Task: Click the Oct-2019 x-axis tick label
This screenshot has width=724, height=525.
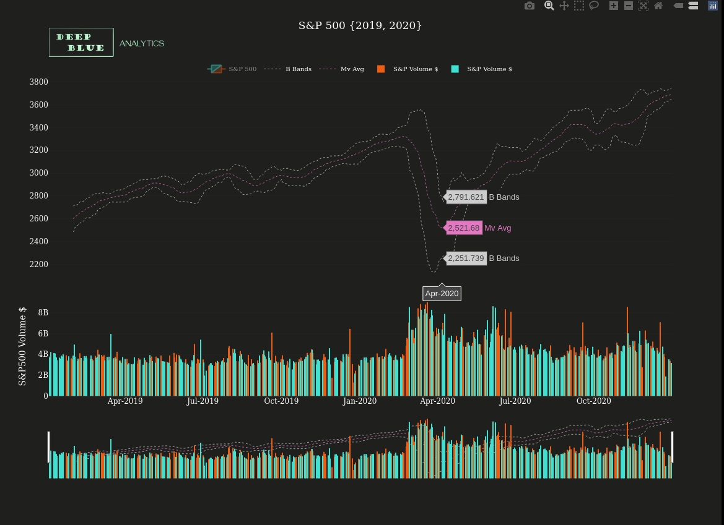Action: [x=281, y=401]
